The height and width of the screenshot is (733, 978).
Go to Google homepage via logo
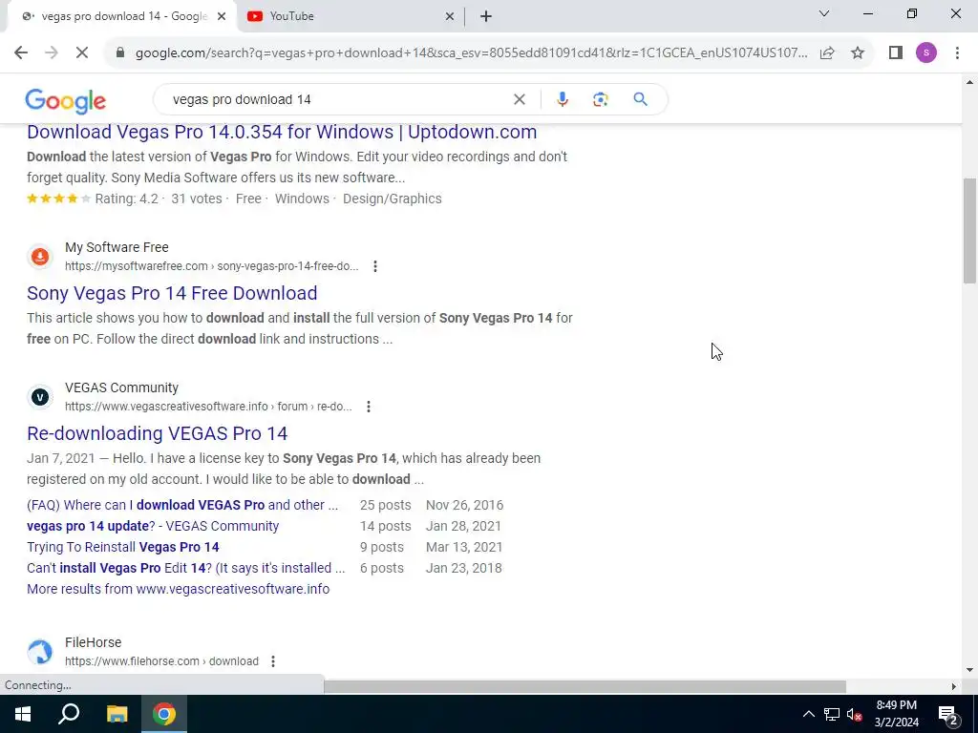tap(66, 100)
